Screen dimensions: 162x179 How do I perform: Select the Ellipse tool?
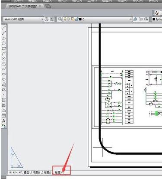click(x=3, y=74)
